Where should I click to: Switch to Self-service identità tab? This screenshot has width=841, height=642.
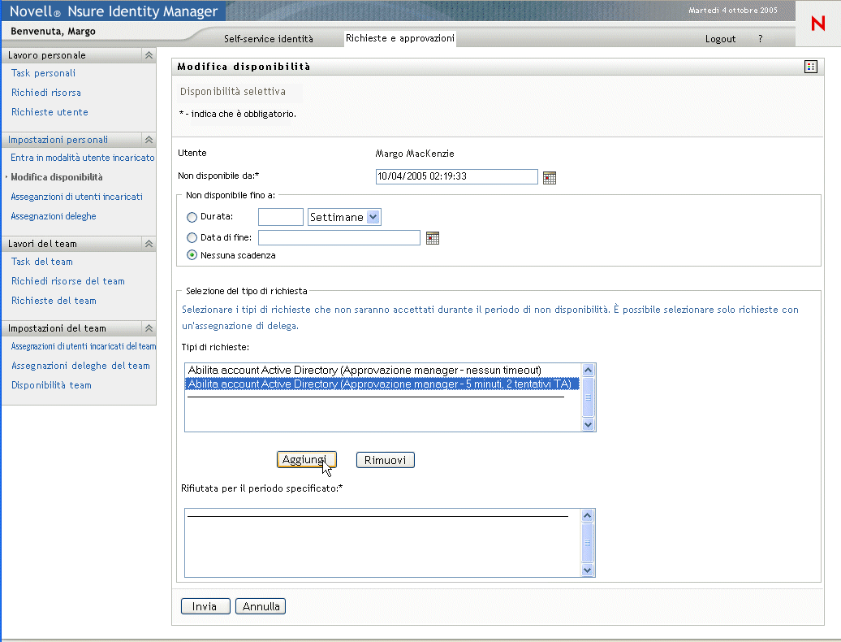(268, 39)
